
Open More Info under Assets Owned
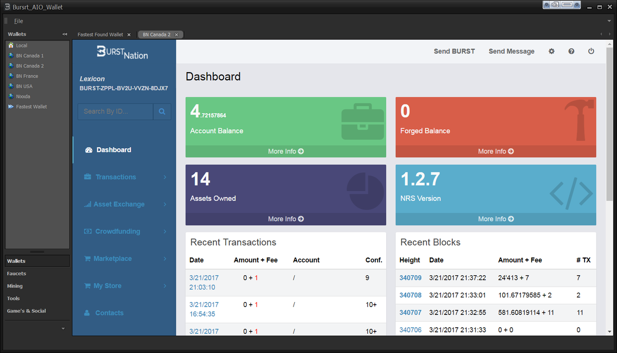[286, 219]
